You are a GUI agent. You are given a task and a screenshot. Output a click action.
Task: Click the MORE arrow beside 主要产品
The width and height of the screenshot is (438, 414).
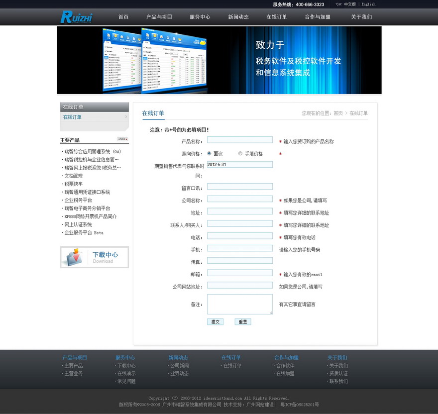tap(122, 139)
